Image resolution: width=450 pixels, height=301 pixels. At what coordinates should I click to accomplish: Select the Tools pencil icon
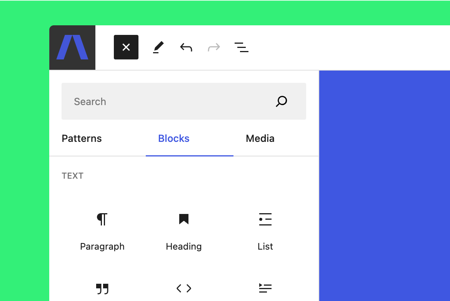[x=158, y=47]
